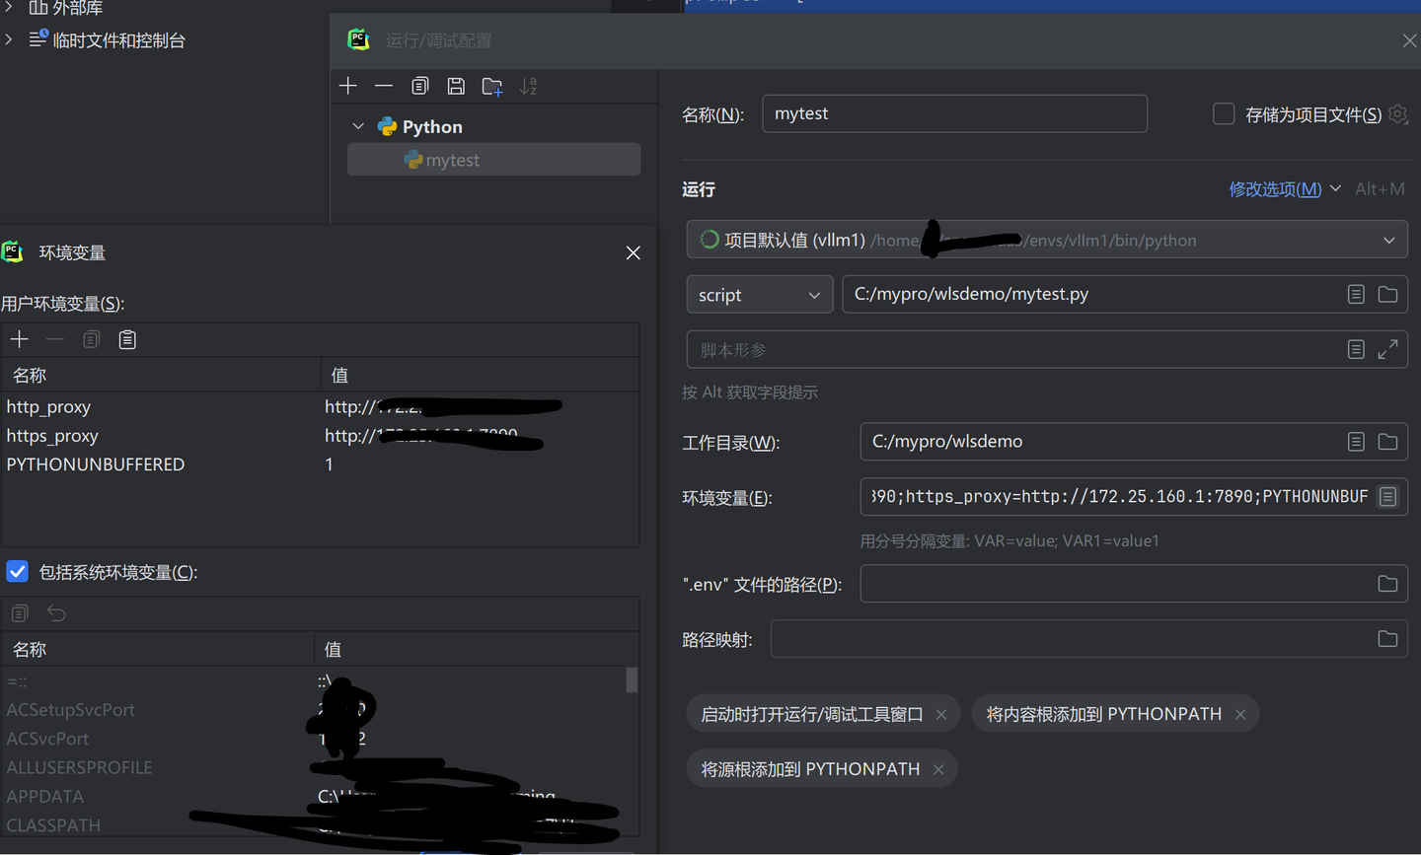The height and width of the screenshot is (855, 1421).
Task: Add a new run configuration
Action: [348, 86]
